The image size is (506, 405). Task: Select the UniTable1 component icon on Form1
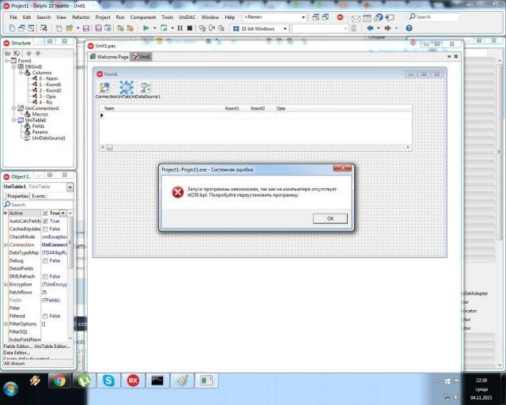[126, 87]
